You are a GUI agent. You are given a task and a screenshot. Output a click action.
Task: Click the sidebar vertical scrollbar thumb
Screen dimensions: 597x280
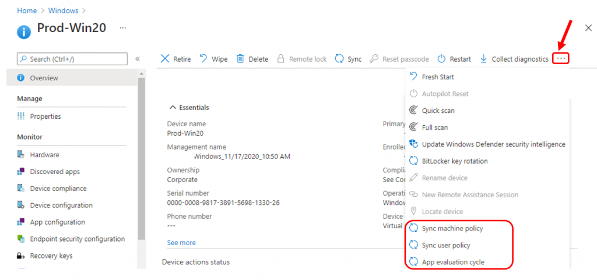(141, 158)
